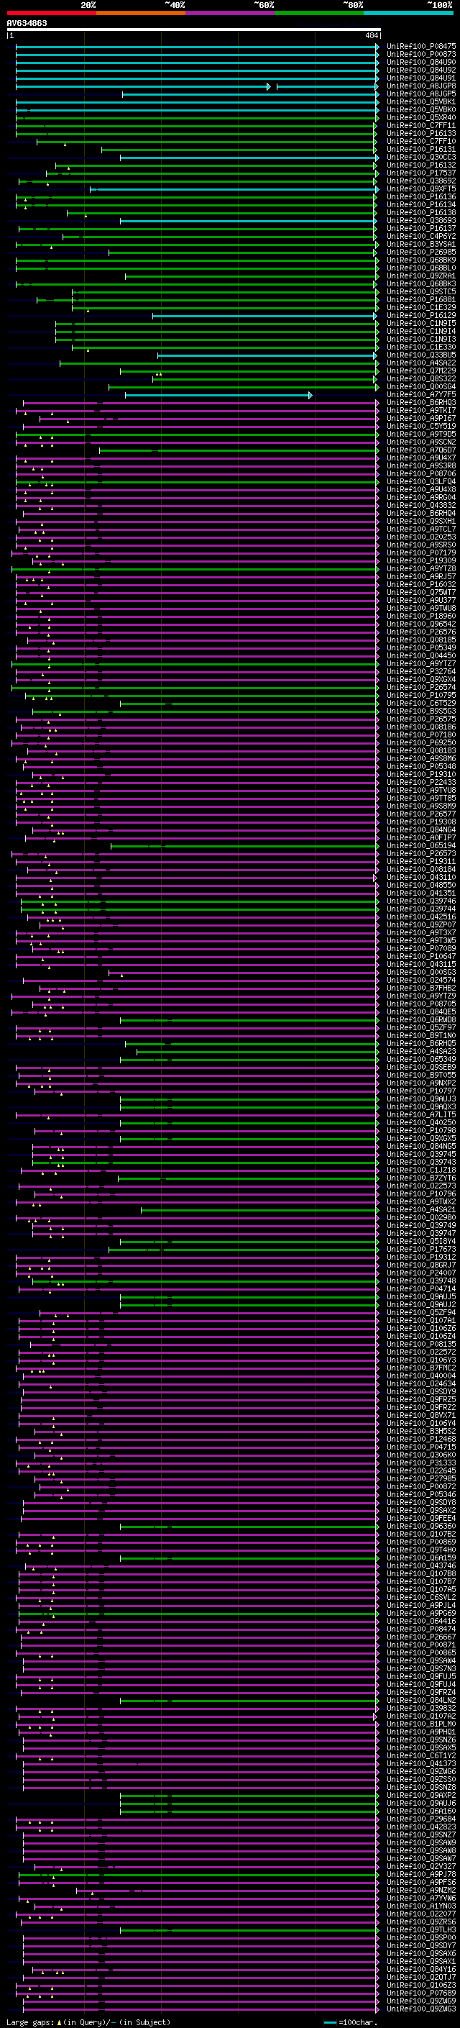Click the UniRef100_Q9XFT5 label
This screenshot has height=2028, width=460.
[x=421, y=189]
